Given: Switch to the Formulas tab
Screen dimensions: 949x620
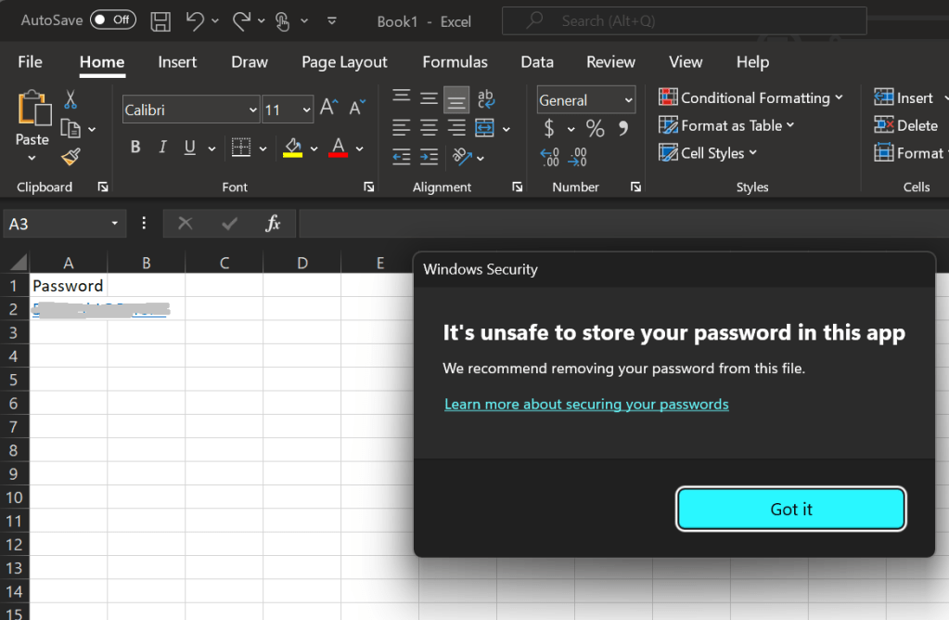Looking at the screenshot, I should click(x=455, y=62).
